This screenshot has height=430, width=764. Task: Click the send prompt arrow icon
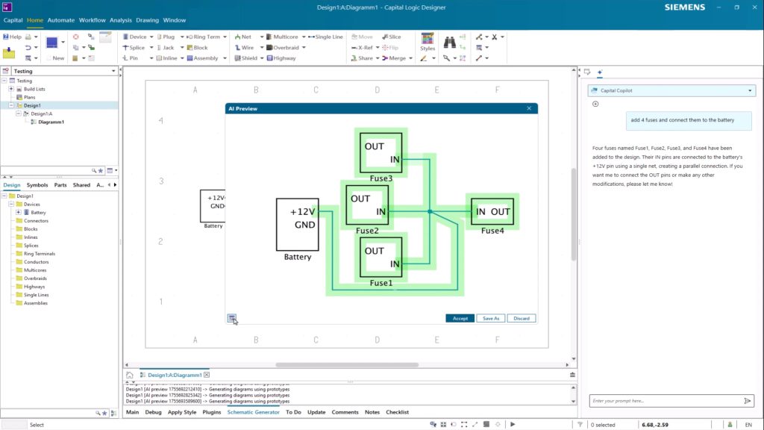point(748,401)
